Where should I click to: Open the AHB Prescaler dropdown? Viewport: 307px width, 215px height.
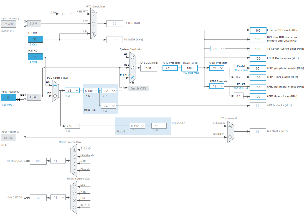pos(170,68)
